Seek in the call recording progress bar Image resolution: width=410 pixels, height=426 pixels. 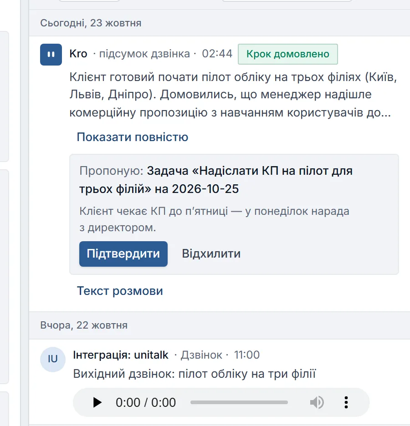(239, 402)
